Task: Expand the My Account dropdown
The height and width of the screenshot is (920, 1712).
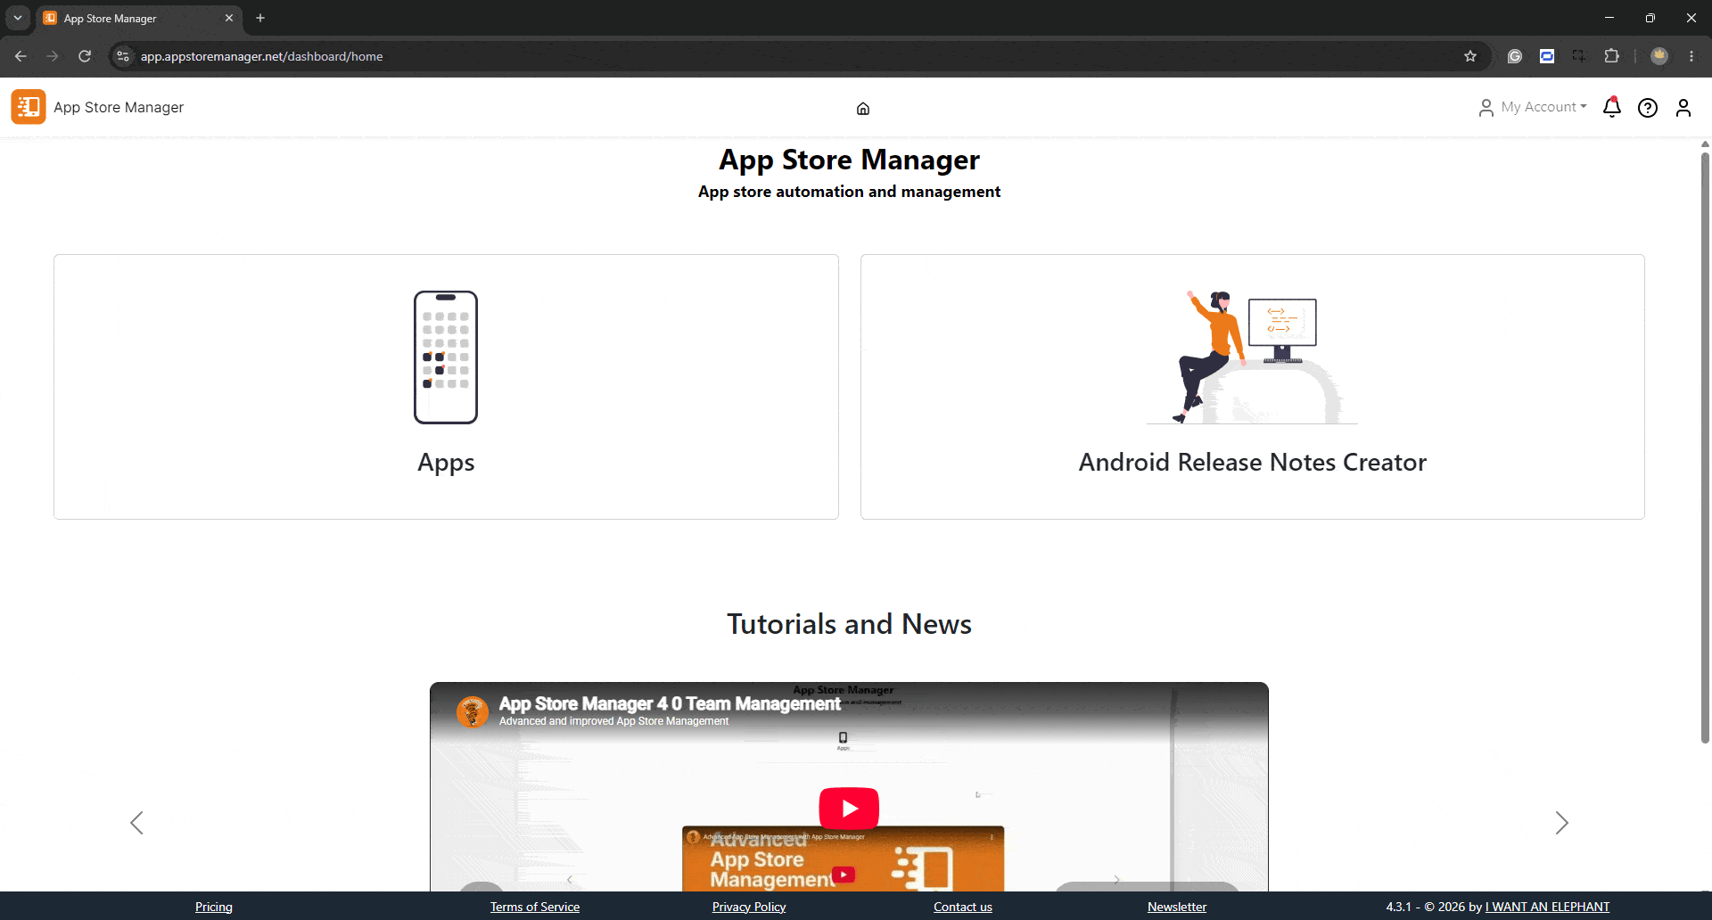Action: point(1533,107)
